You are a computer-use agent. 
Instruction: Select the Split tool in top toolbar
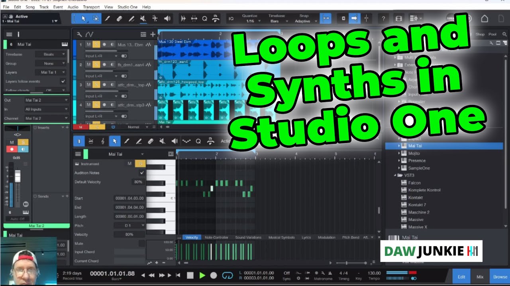pyautogui.click(x=107, y=18)
